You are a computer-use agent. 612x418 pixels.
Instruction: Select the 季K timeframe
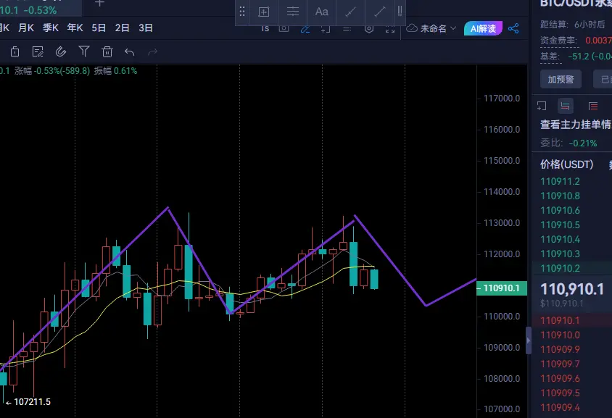point(50,28)
